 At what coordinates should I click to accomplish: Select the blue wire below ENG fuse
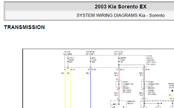pyautogui.click(x=90, y=89)
